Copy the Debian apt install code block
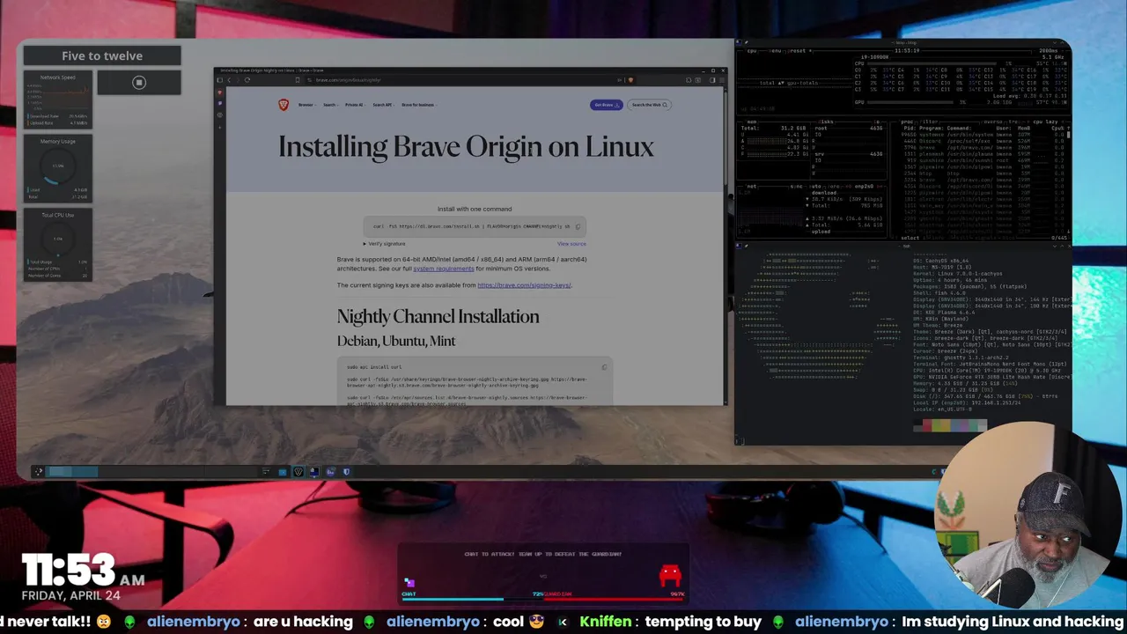Image resolution: width=1127 pixels, height=634 pixels. click(x=604, y=367)
